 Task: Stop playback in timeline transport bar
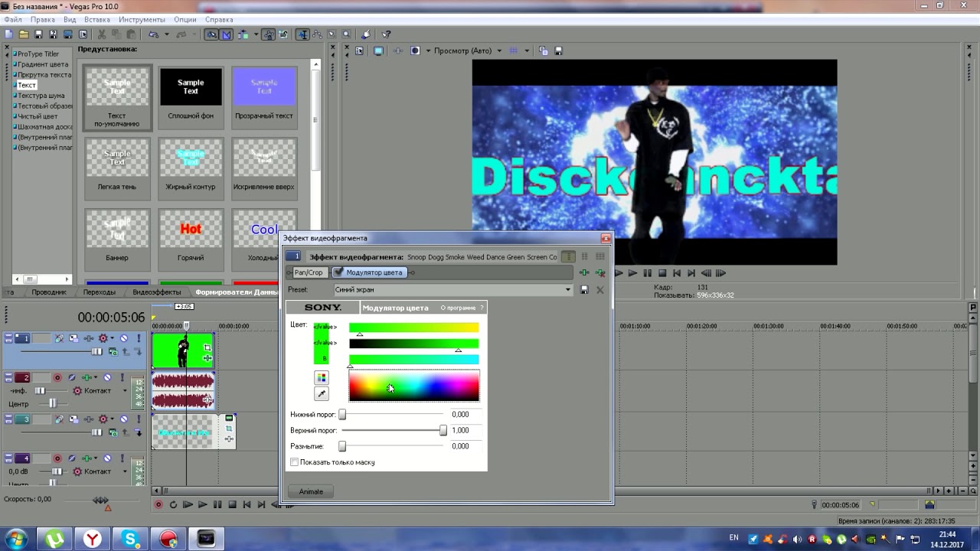(x=232, y=504)
